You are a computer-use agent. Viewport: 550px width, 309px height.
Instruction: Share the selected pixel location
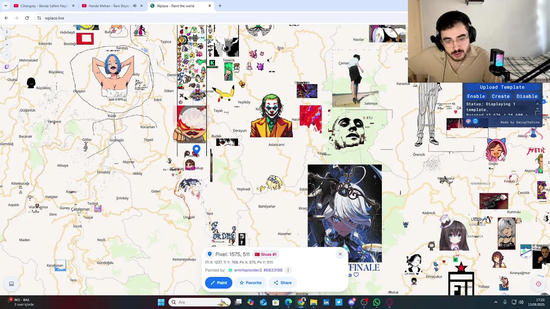click(x=283, y=282)
